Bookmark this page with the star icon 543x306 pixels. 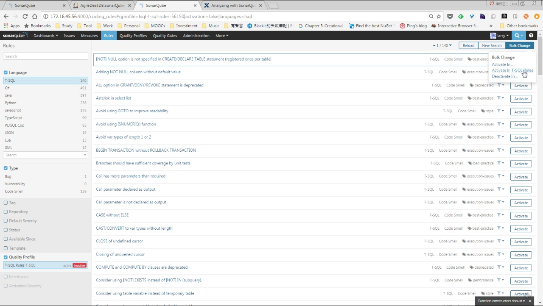439,17
